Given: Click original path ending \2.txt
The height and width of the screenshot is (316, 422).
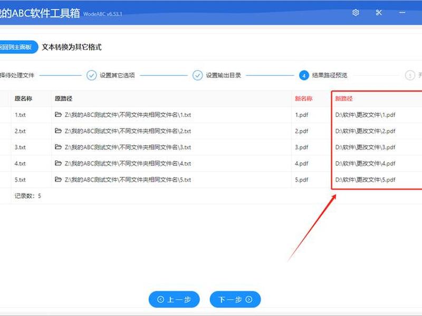Looking at the screenshot, I should pos(128,131).
